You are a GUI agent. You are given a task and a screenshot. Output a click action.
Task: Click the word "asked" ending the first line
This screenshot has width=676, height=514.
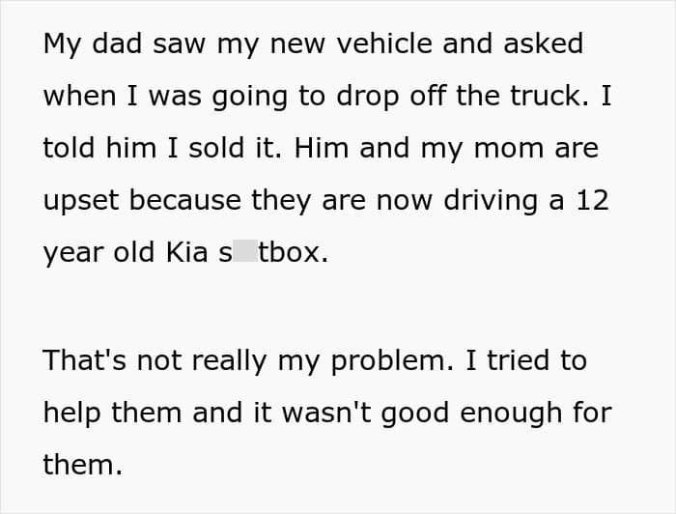click(544, 43)
